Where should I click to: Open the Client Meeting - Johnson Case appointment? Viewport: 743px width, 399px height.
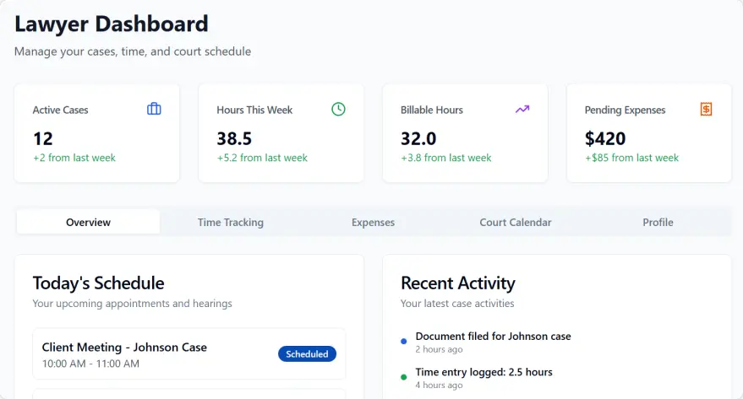point(124,347)
